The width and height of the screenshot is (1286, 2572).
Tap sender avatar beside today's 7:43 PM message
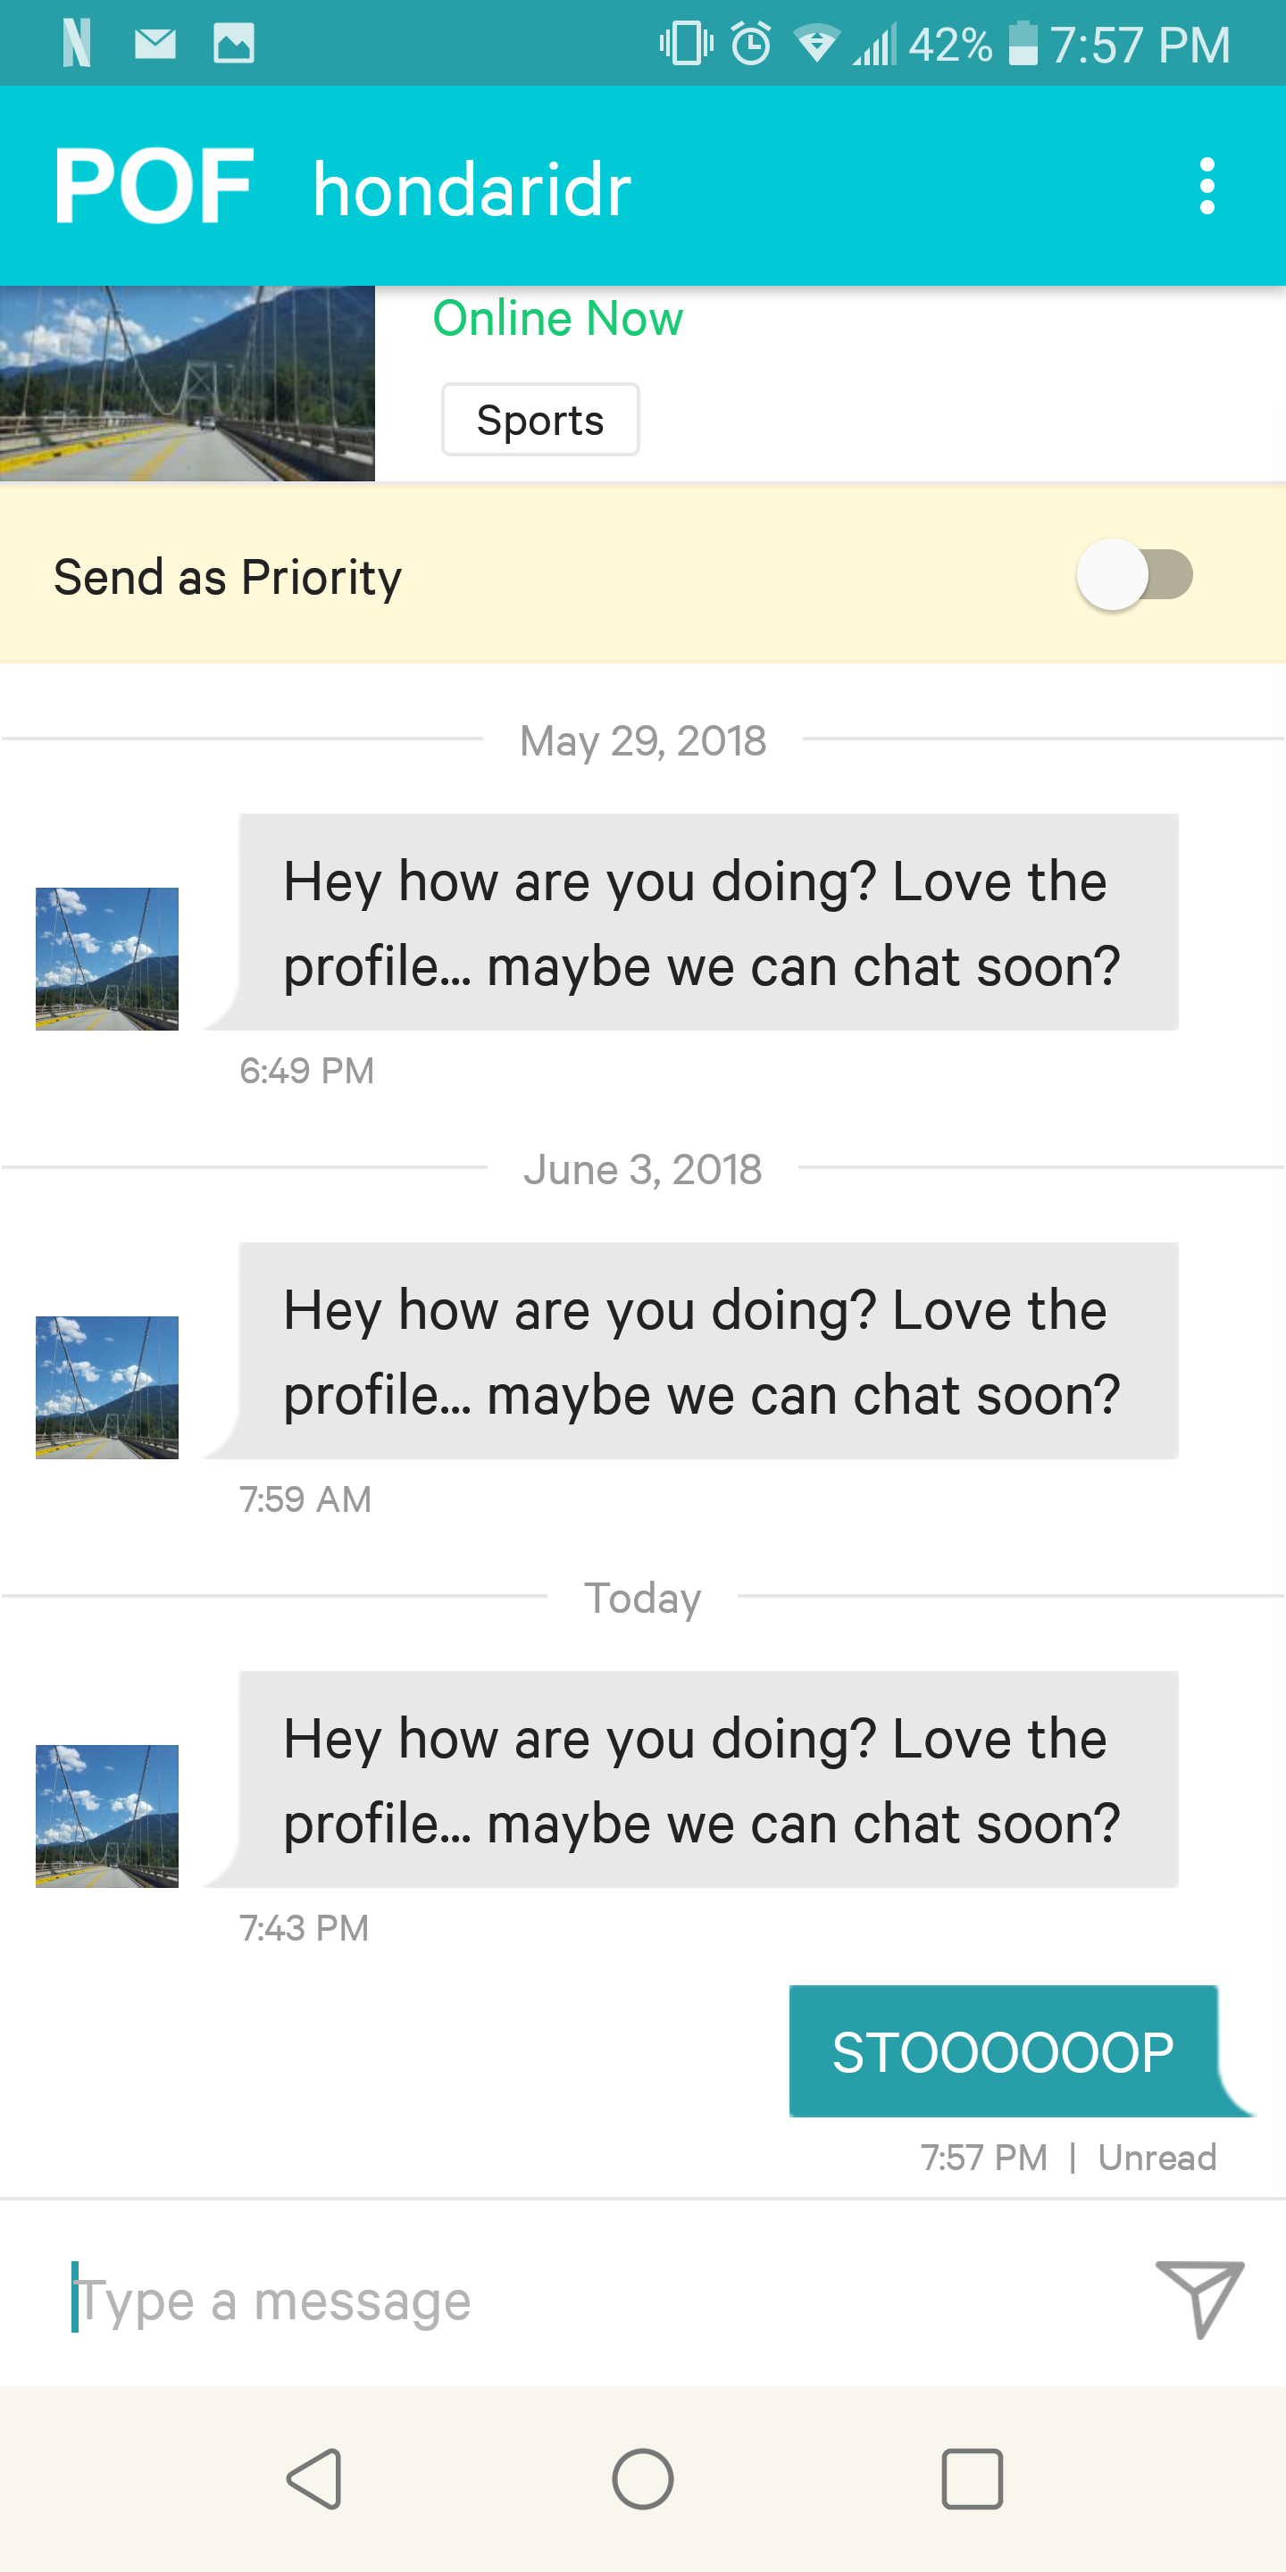coord(107,1816)
